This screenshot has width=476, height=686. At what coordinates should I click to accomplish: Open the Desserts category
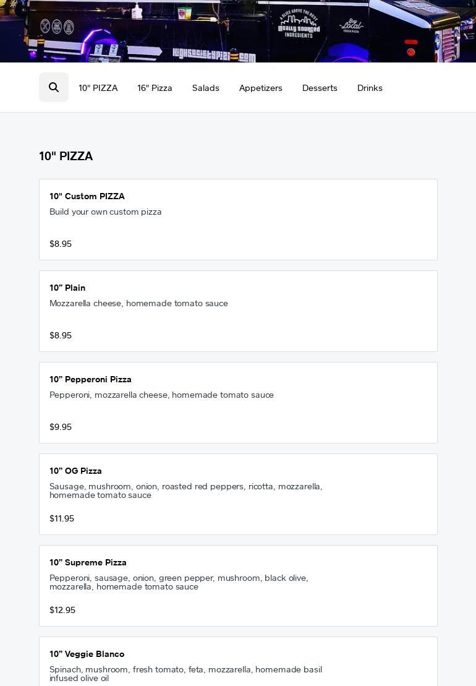point(320,88)
